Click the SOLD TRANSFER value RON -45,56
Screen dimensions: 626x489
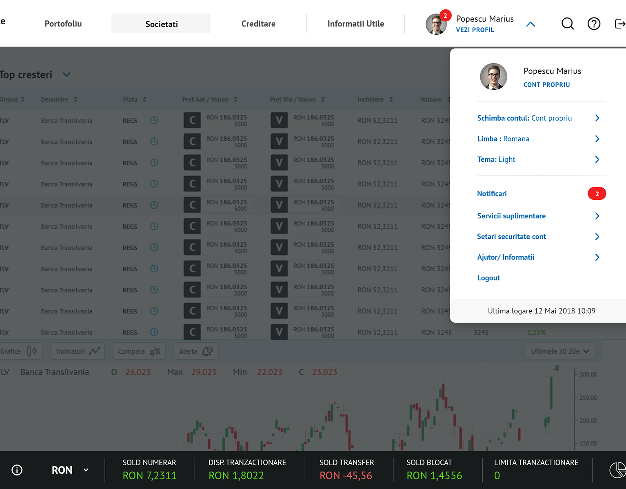(x=346, y=476)
